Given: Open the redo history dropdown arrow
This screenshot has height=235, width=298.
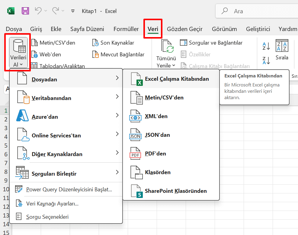Looking at the screenshot, I should tap(63, 11).
